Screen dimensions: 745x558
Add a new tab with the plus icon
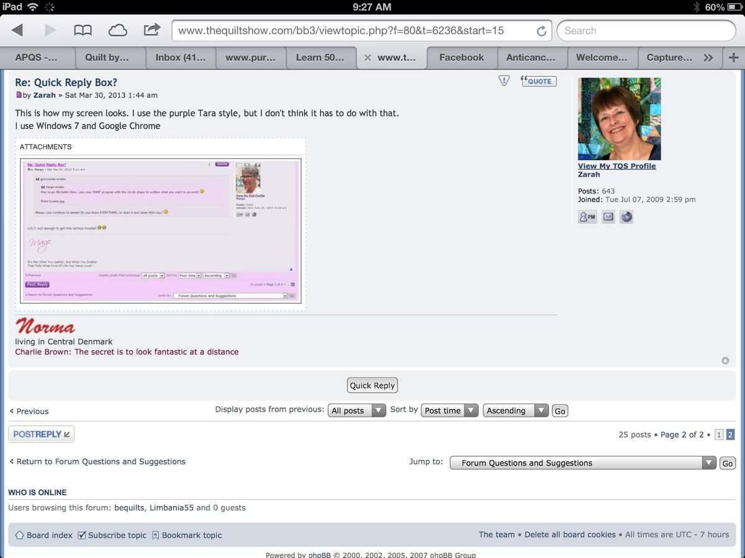734,58
